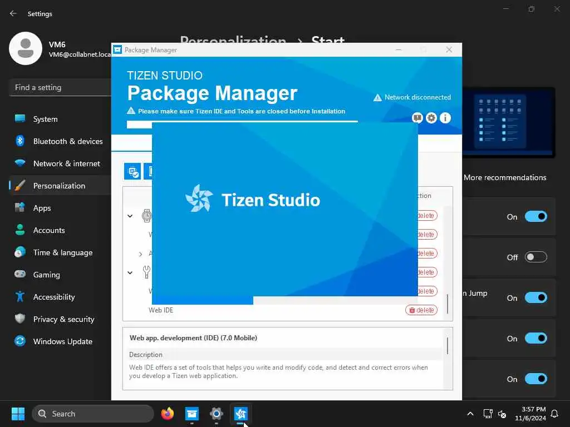570x427 pixels.
Task: Click the 'Please make sure Tizen IDE' warning
Action: point(242,111)
